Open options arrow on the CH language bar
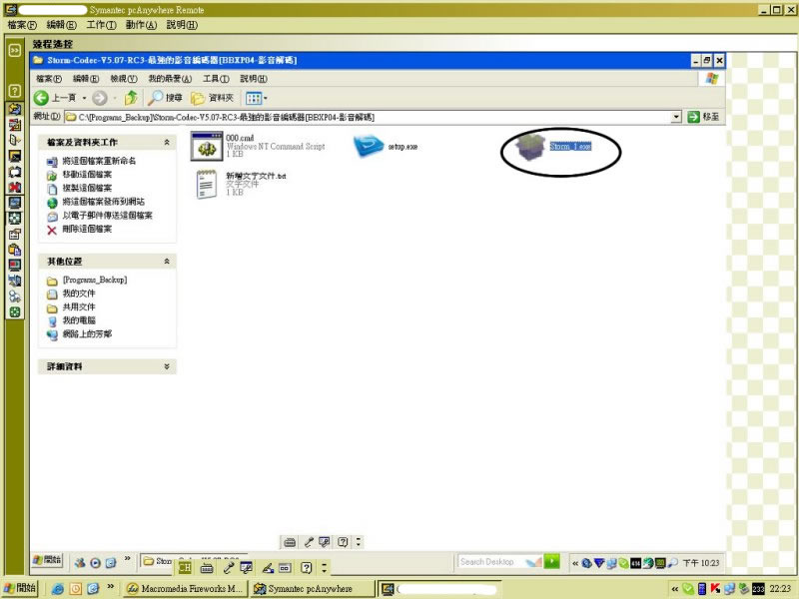The height and width of the screenshot is (599, 799). [x=324, y=567]
